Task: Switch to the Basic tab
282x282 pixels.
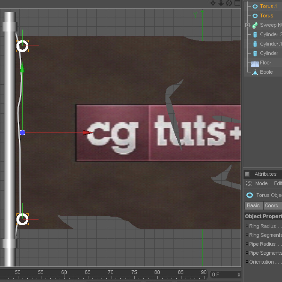Action: (254, 205)
